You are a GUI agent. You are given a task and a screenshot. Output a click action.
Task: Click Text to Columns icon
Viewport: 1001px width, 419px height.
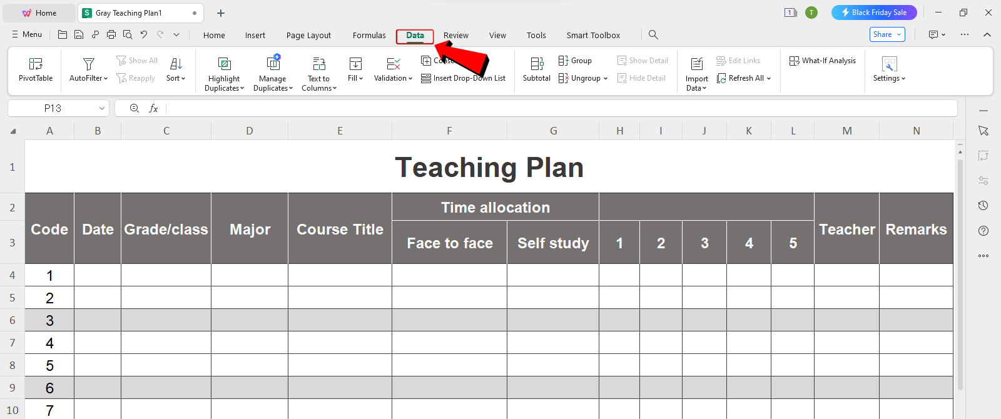coord(319,64)
